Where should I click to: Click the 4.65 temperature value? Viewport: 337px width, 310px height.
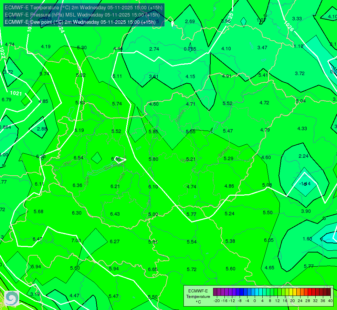pyautogui.click(x=270, y=268)
